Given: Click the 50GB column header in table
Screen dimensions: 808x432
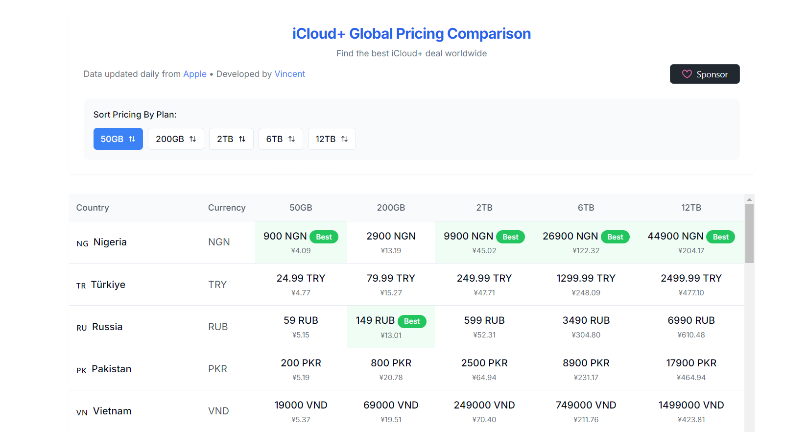Looking at the screenshot, I should (301, 208).
